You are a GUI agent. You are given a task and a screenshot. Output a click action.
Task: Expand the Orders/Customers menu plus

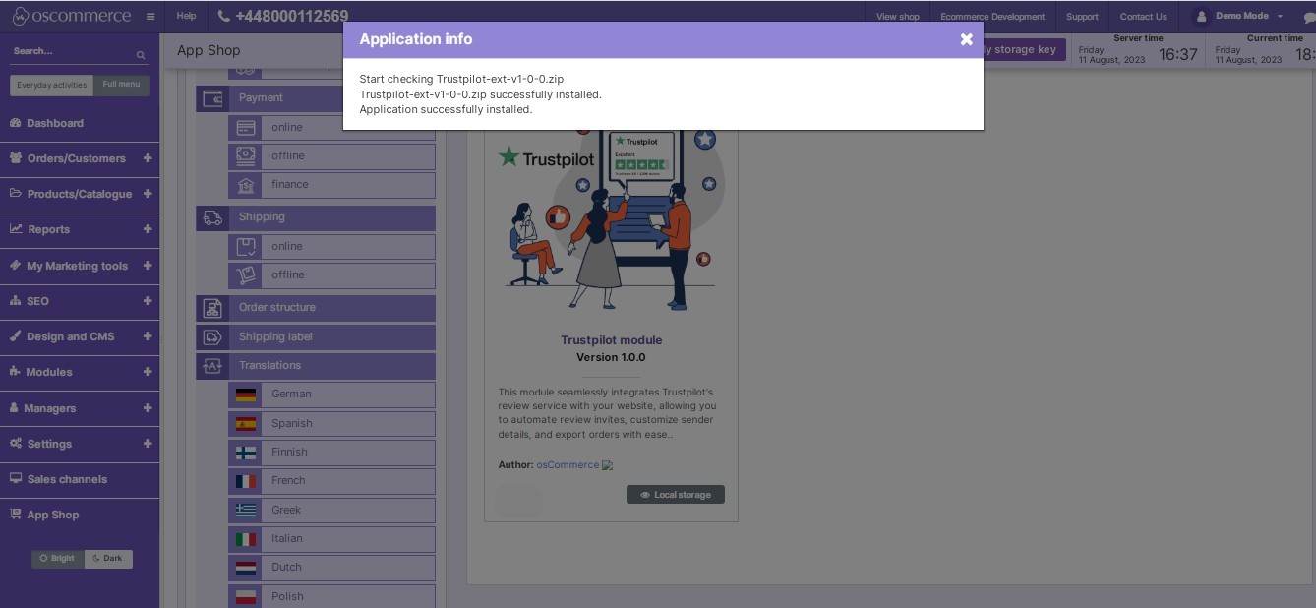pyautogui.click(x=148, y=158)
